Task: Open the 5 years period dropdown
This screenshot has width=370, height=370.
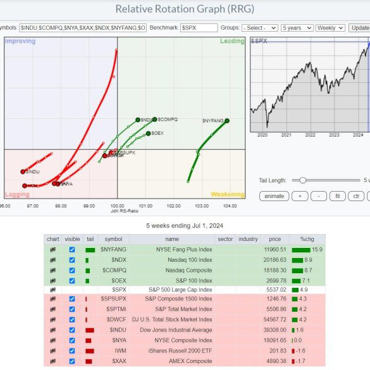Action: pos(297,28)
